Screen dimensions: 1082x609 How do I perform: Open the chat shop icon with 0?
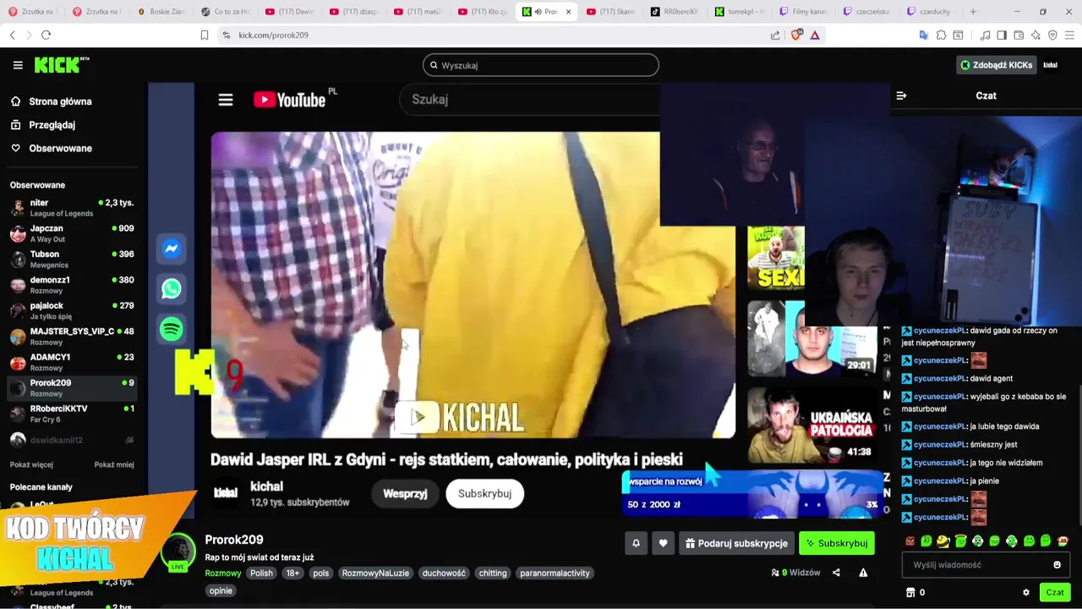[915, 593]
